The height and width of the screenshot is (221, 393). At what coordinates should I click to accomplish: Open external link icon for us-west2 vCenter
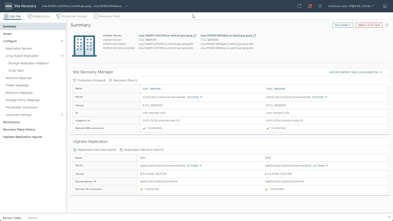click(255, 36)
